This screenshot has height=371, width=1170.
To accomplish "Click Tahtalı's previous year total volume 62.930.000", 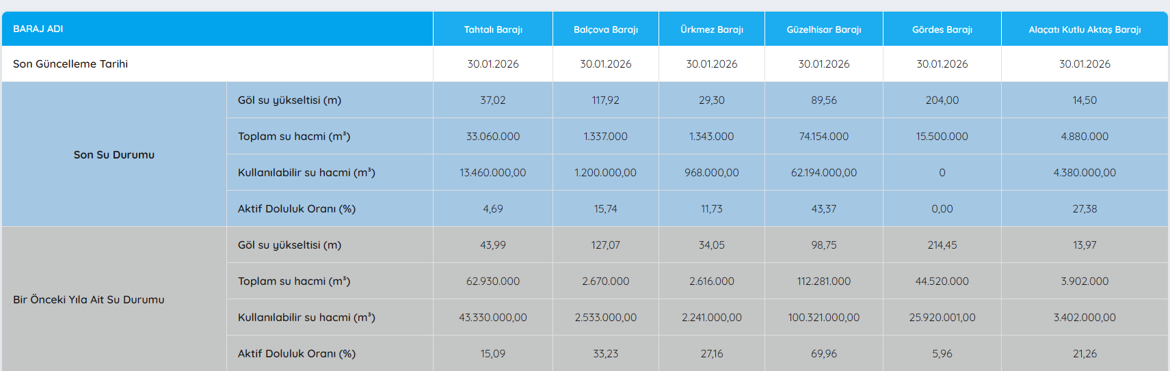I will [x=492, y=281].
